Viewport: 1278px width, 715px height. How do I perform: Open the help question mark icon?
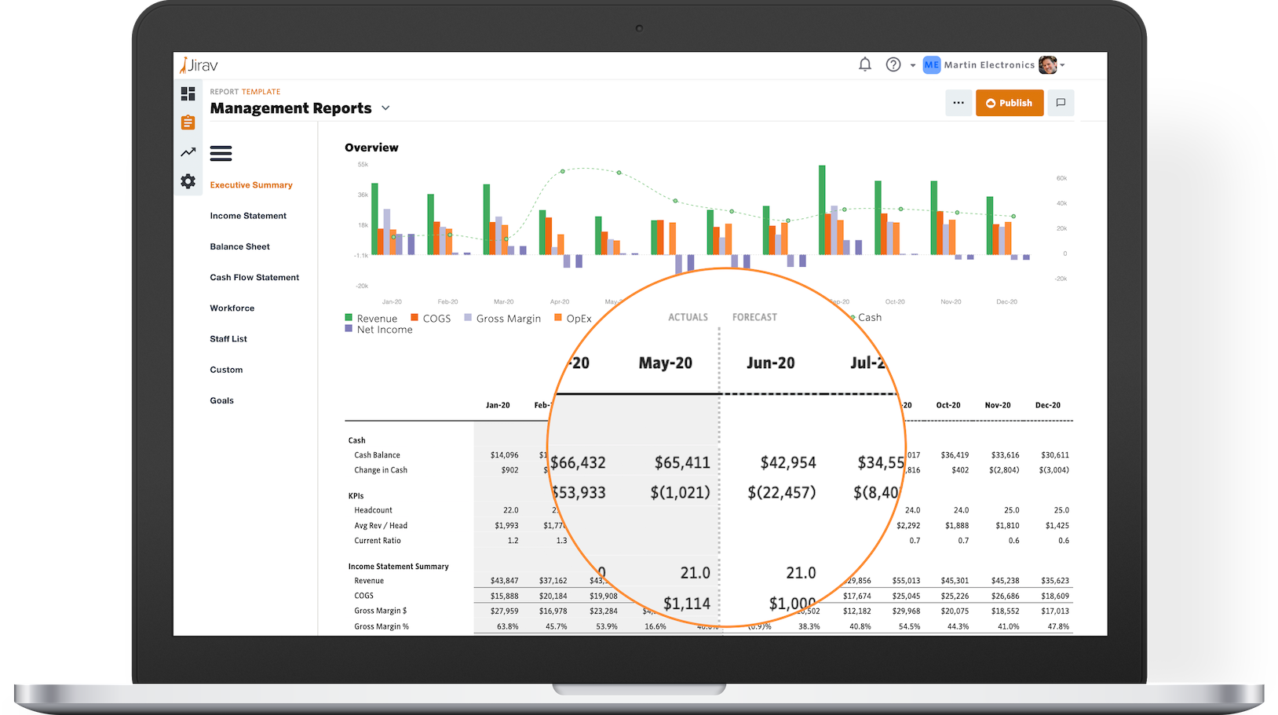893,65
